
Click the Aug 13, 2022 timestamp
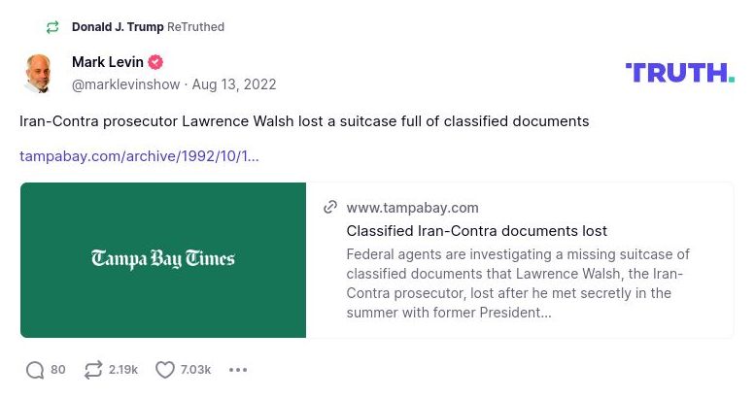tap(234, 84)
